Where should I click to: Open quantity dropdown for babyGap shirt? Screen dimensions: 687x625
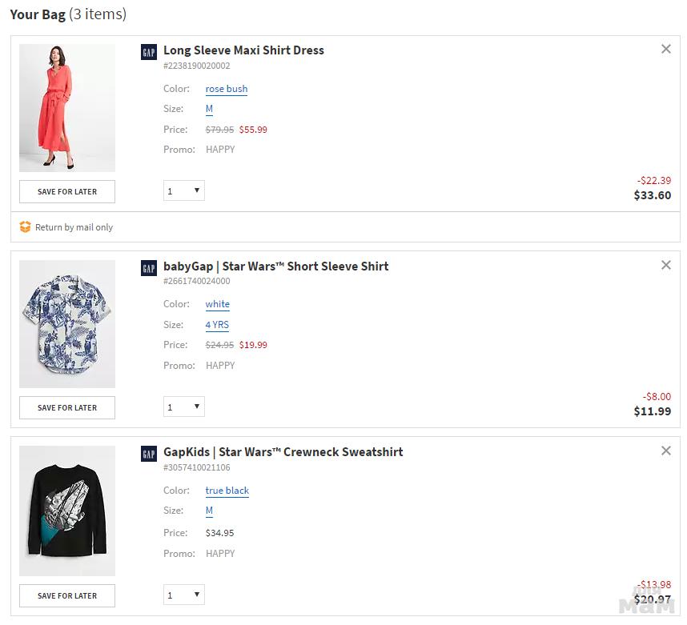click(x=184, y=407)
